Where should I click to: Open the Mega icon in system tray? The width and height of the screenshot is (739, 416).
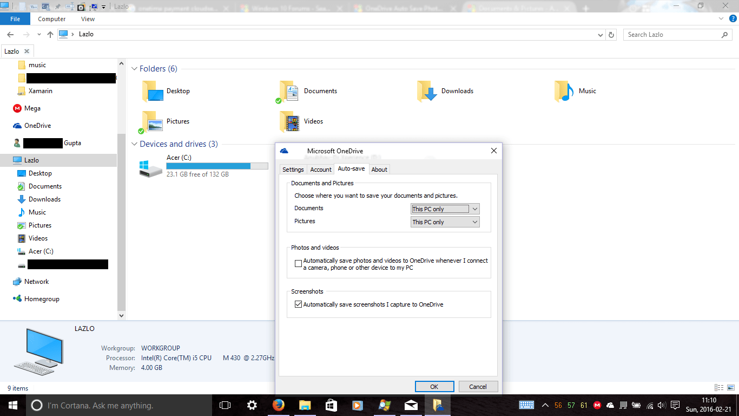[597, 405]
